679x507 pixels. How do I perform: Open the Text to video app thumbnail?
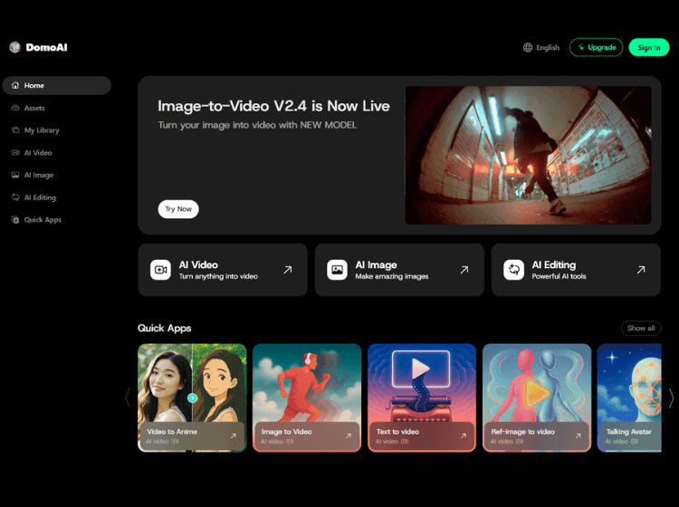(422, 397)
